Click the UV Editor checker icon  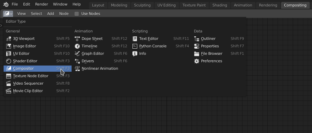(8, 54)
